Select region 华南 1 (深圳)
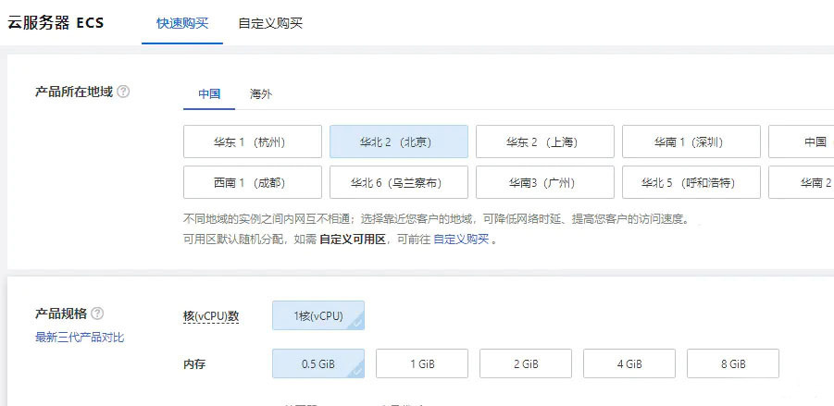834x406 pixels. click(x=691, y=142)
